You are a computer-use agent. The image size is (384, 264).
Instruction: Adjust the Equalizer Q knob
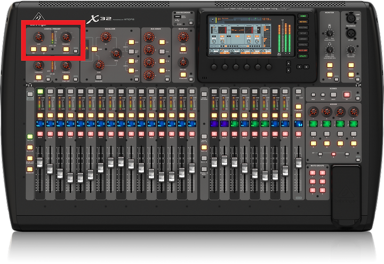pyautogui.click(x=106, y=37)
